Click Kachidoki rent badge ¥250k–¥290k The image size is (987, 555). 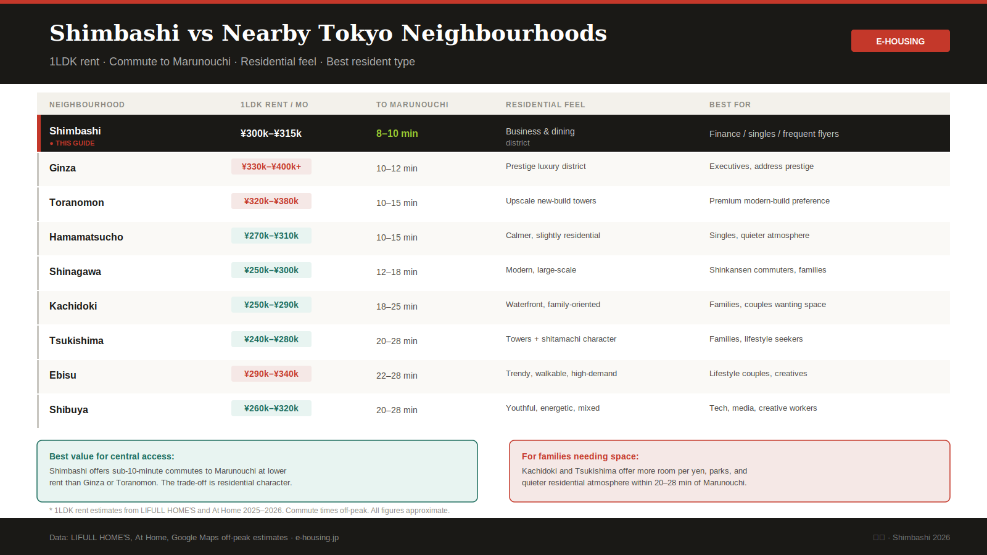(x=271, y=305)
